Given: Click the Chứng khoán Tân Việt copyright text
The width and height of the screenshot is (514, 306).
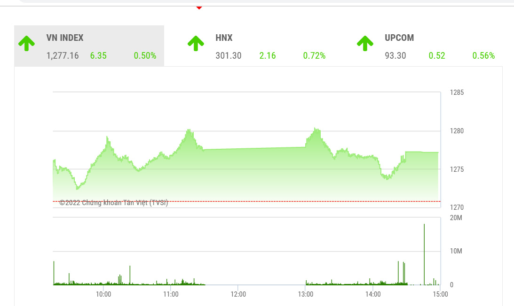Looking at the screenshot, I should [x=114, y=203].
